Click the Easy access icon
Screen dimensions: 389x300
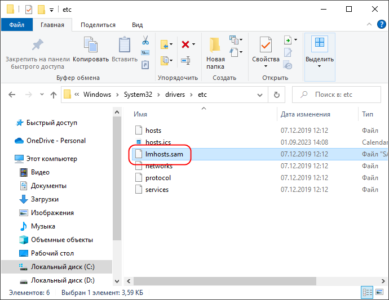click(234, 52)
